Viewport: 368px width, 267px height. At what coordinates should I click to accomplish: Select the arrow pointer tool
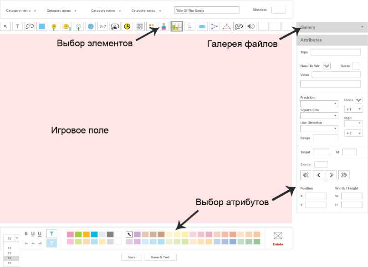[5, 26]
